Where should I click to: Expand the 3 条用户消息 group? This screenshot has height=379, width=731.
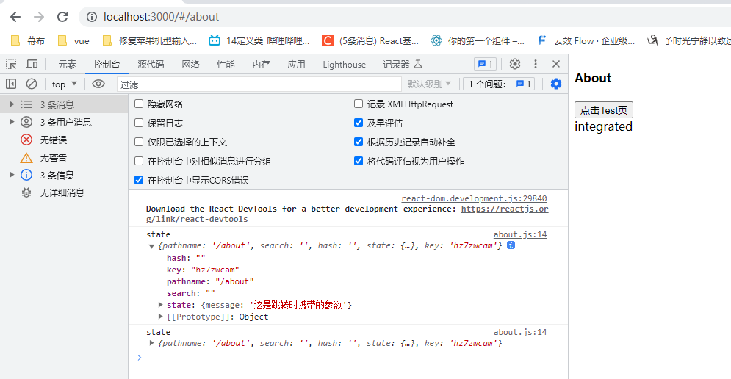[12, 122]
